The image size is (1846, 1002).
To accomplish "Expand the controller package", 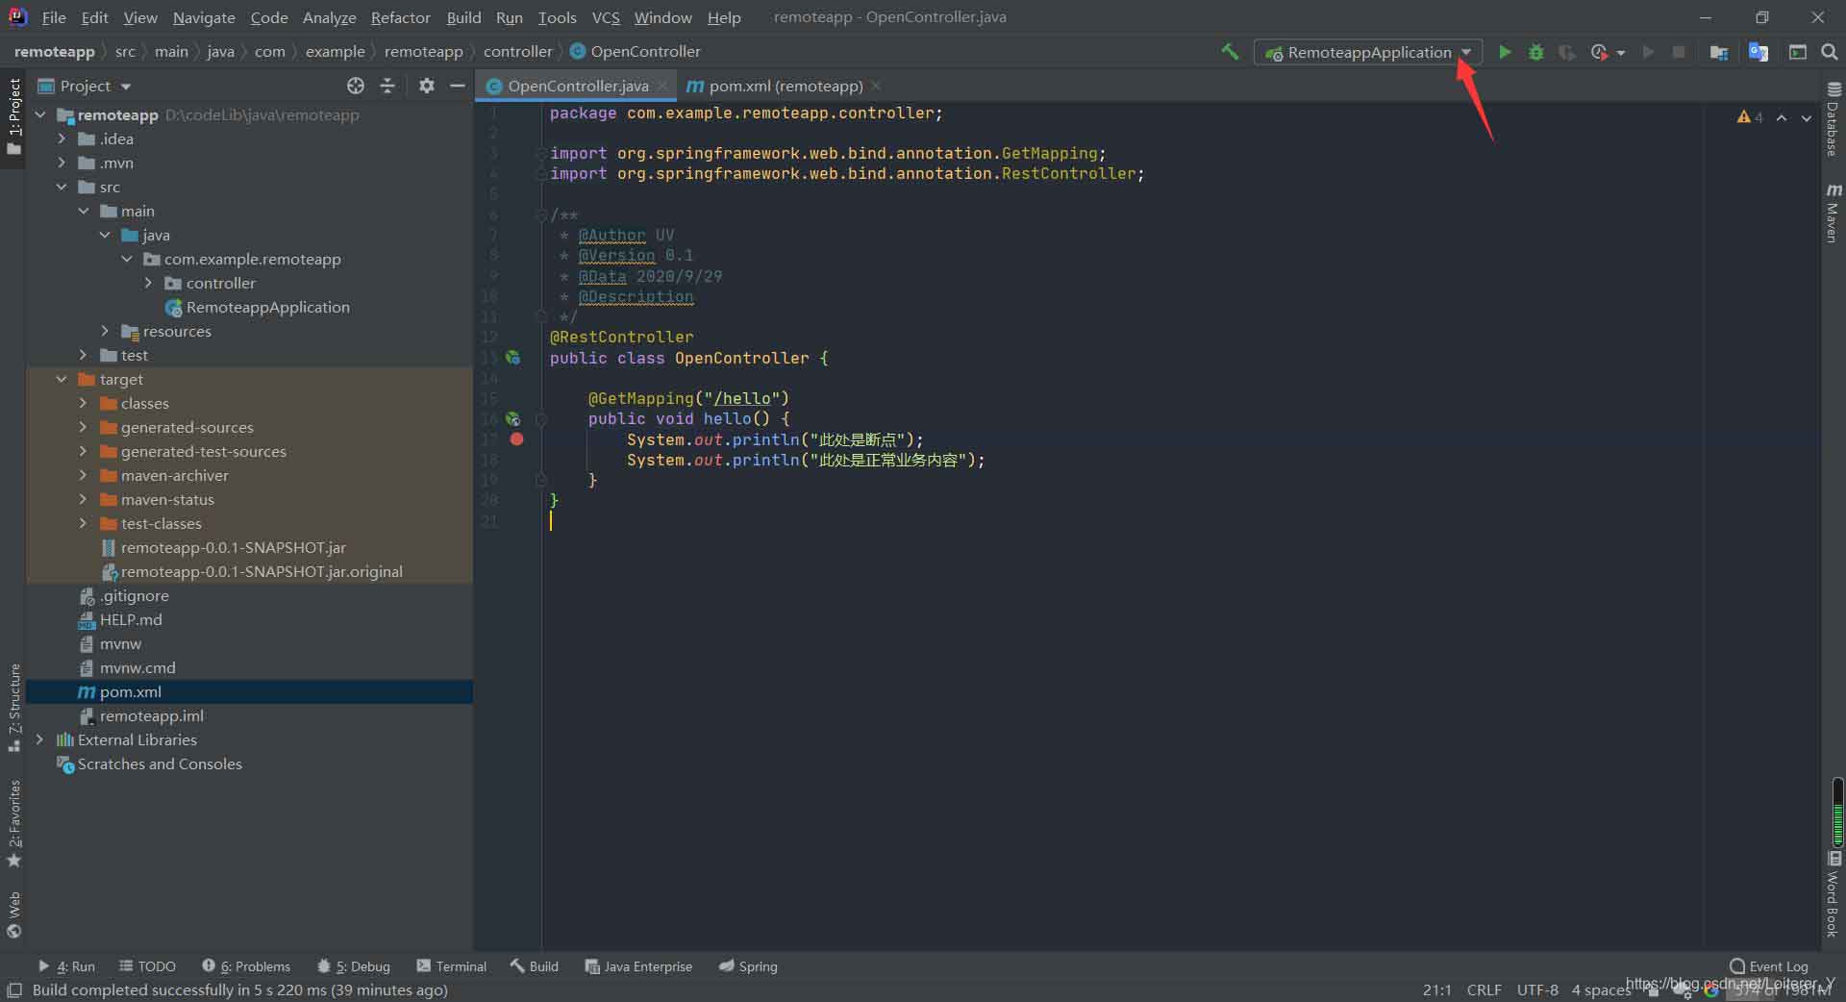I will pos(148,283).
